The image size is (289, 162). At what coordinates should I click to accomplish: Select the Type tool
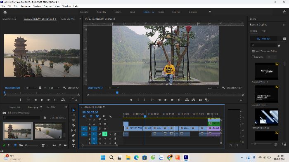pyautogui.click(x=73, y=146)
